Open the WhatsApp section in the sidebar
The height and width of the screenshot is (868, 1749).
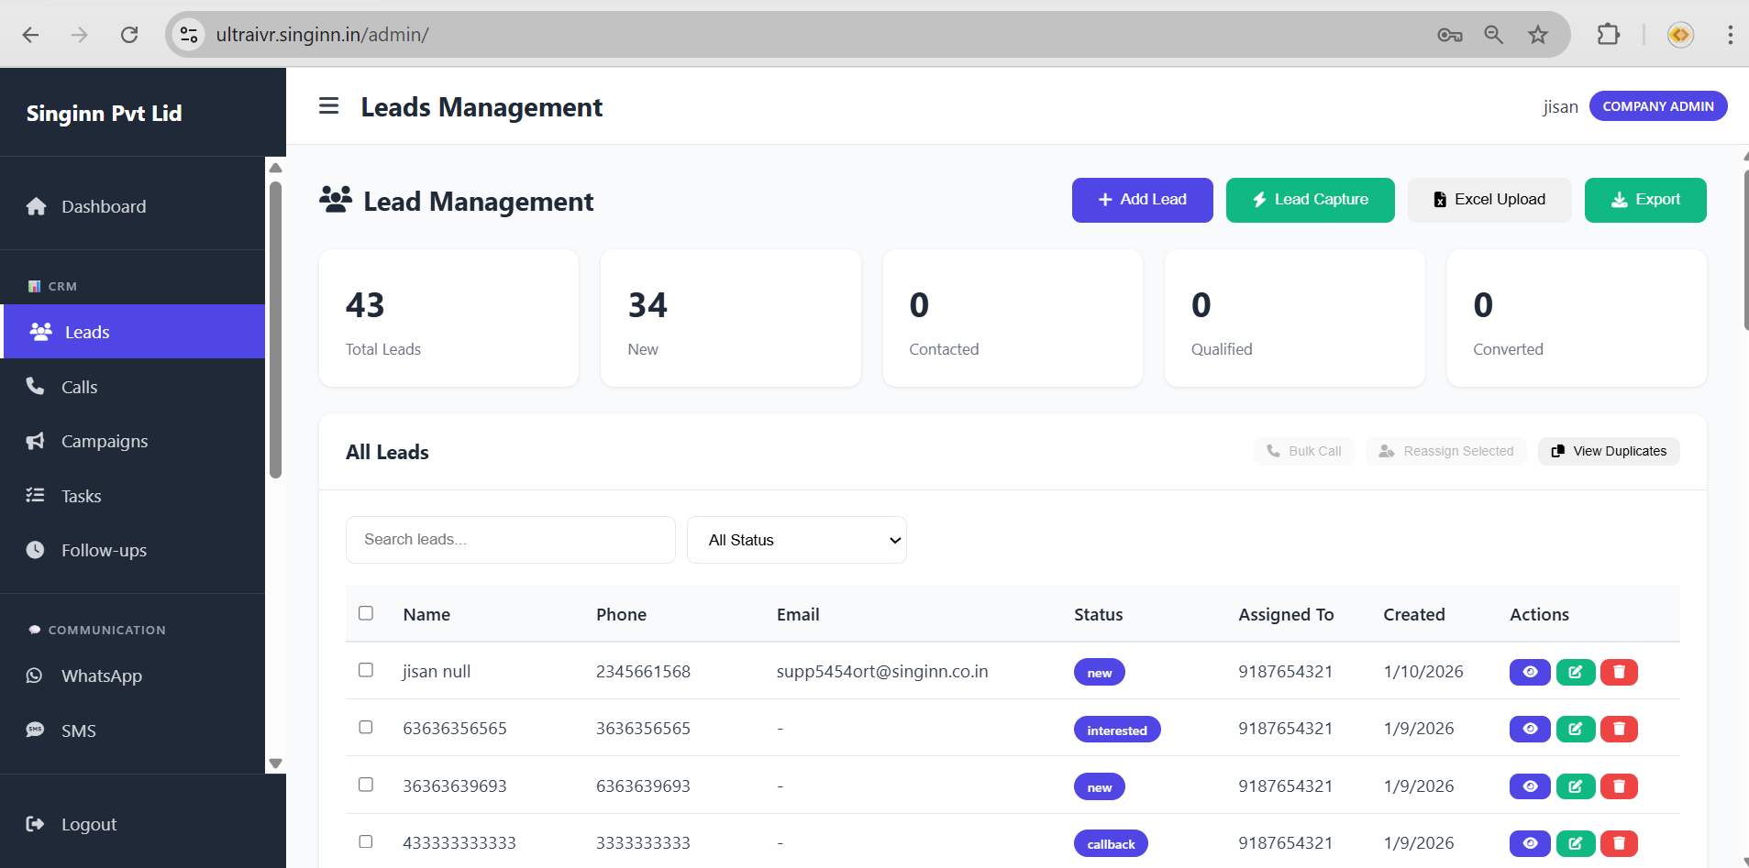(101, 676)
